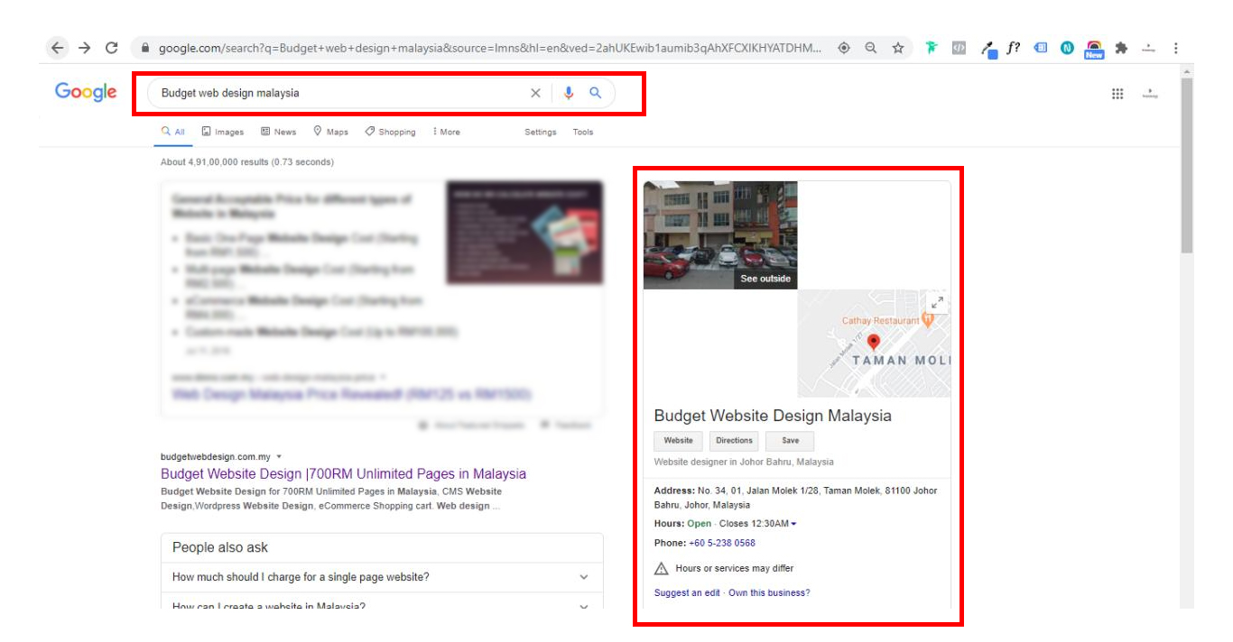Switch to the Shopping tab
This screenshot has width=1233, height=642.
tap(391, 132)
